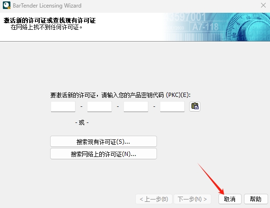Click the heading 激活新的许可证或查找现有许可证
The width and height of the screenshot is (270, 208).
point(50,20)
